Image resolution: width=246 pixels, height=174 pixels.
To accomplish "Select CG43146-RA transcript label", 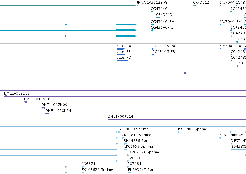I will click(162, 21).
